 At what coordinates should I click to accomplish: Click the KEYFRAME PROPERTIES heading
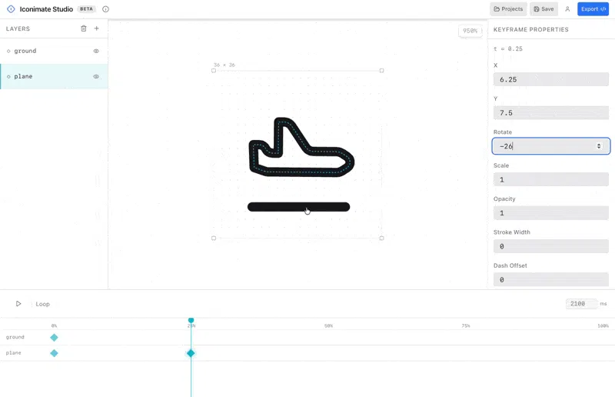(x=530, y=29)
